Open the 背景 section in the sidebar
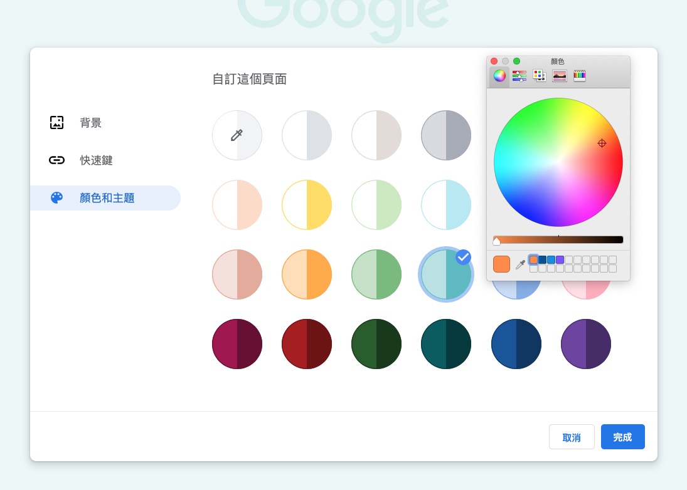The width and height of the screenshot is (687, 490). (x=91, y=123)
